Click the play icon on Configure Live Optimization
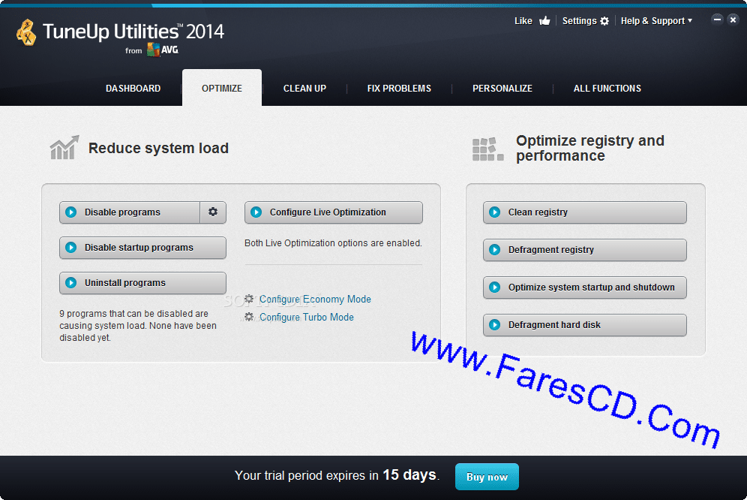Viewport: 747px width, 500px height. pos(256,212)
